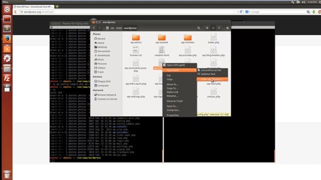
Task: Switch Files to the second view-mode icon
Action: 213,28
